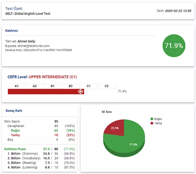The height and width of the screenshot is (174, 196).
Task: Click the 4. Bölüm Listening row
Action: click(41, 167)
